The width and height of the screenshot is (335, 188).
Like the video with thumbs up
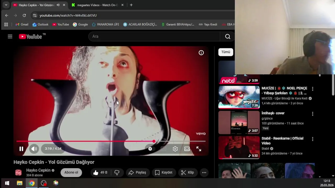click(x=100, y=172)
